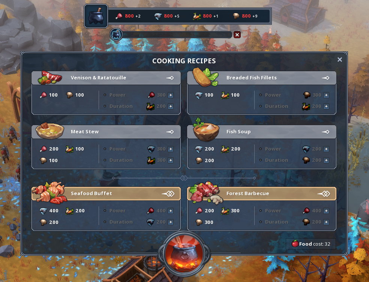Screen dimensions: 369x282
Task: Add Duration boost to Fish Soup
Action: coord(326,160)
